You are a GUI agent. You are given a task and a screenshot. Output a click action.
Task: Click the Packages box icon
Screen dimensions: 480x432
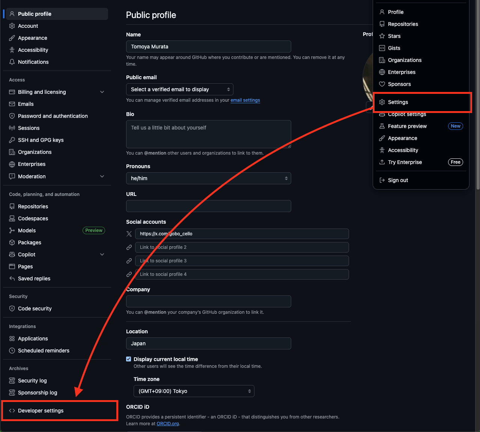tap(12, 242)
